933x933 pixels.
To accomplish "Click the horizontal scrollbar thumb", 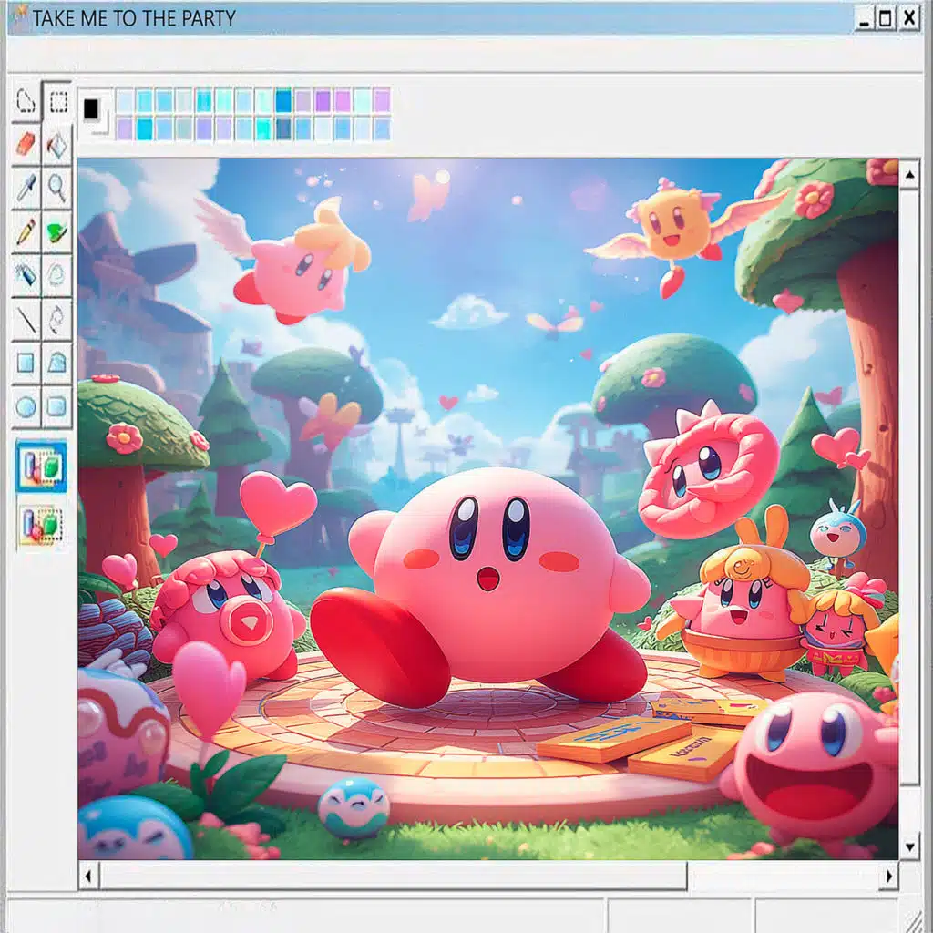I will pyautogui.click(x=392, y=877).
